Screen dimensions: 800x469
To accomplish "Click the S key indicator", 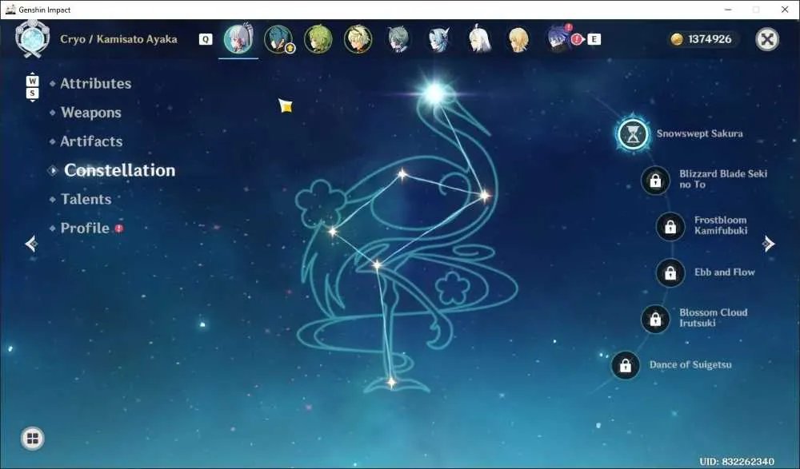I will click(x=32, y=93).
